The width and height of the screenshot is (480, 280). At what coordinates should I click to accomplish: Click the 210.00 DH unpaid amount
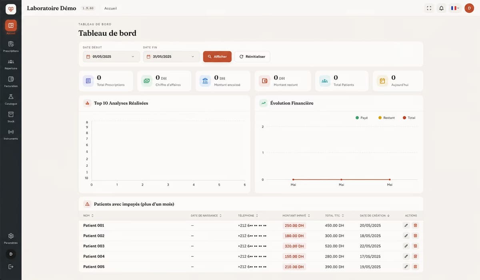[294, 266]
